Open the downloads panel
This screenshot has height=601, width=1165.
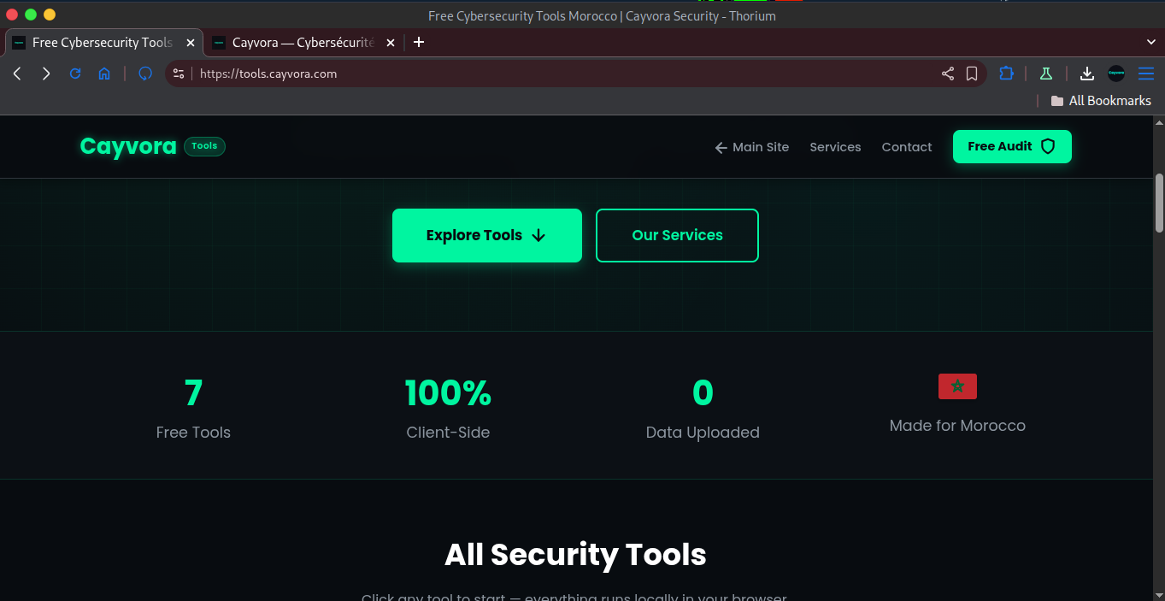click(x=1087, y=74)
